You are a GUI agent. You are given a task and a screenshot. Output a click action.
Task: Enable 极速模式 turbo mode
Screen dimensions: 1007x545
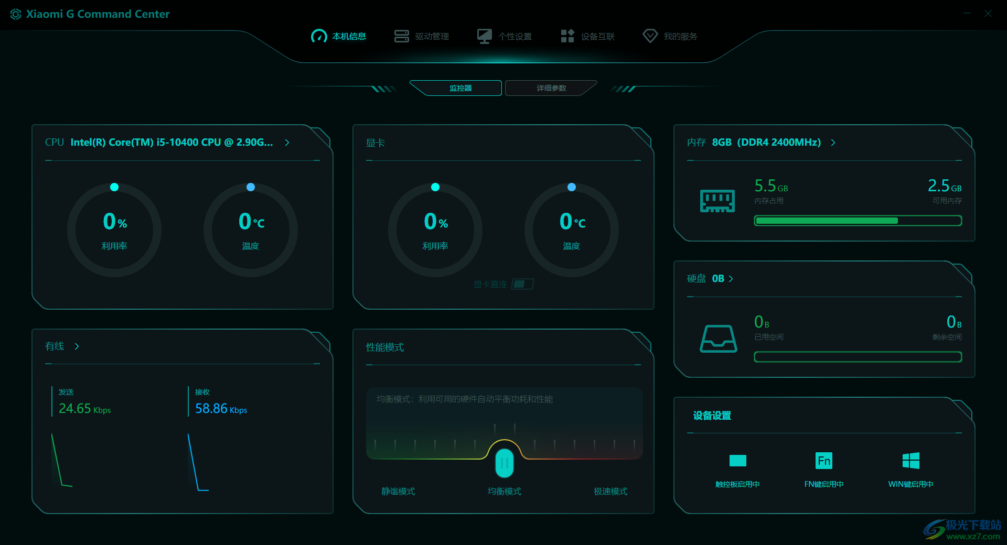609,491
